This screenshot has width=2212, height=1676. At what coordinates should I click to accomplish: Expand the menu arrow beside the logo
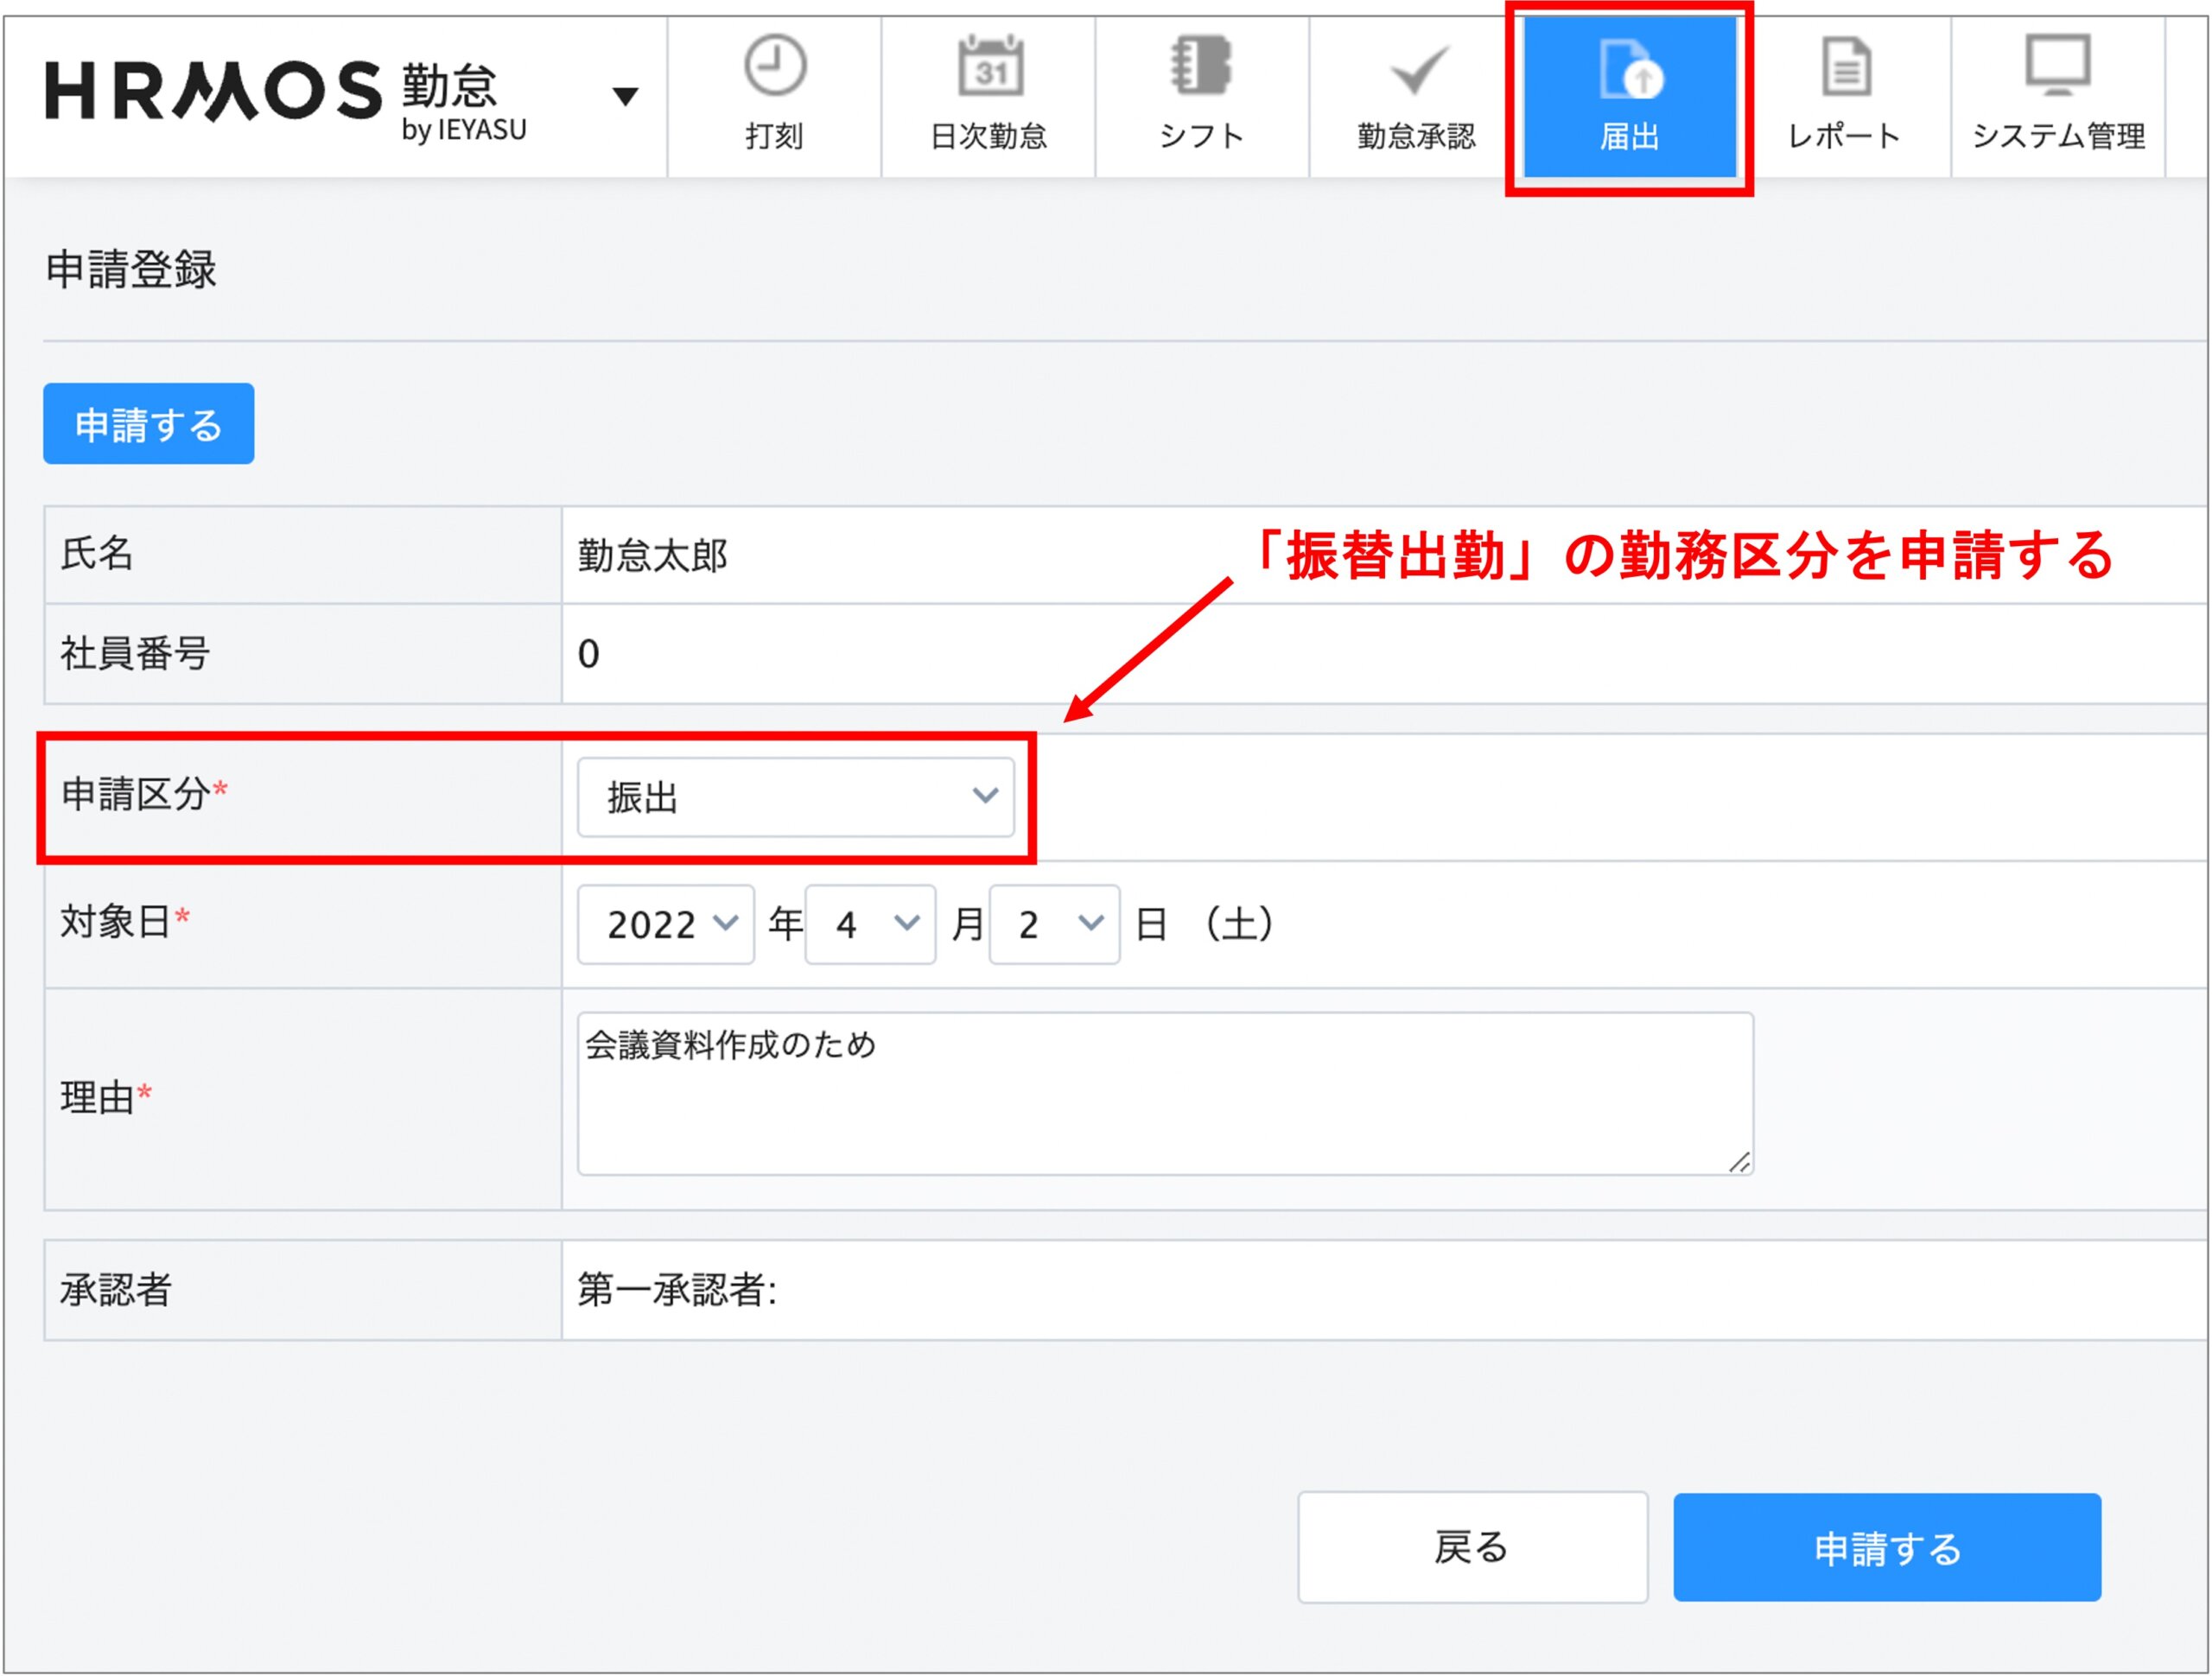625,96
